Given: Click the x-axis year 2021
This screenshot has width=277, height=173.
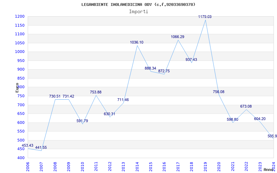Looking at the screenshot, I should (233, 166).
